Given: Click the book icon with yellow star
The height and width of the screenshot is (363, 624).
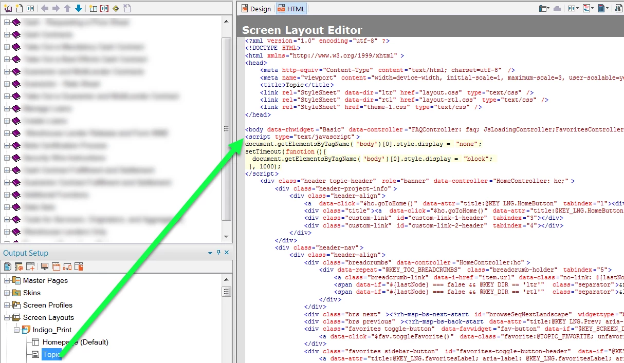Looking at the screenshot, I should coord(93,8).
